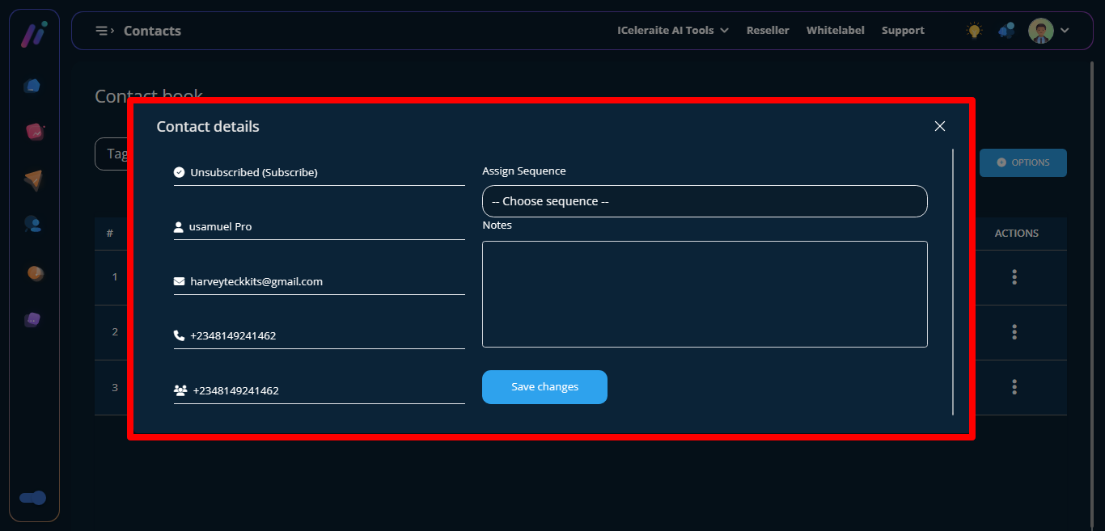Expand the user profile avatar menu

pyautogui.click(x=1048, y=31)
